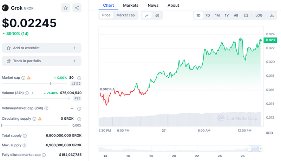
Task: Switch to candlestick chart icon
Action: [157, 15]
